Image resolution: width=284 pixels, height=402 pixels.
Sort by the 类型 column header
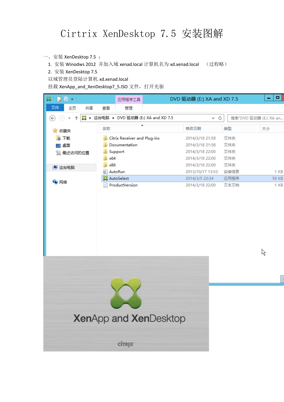click(228, 129)
